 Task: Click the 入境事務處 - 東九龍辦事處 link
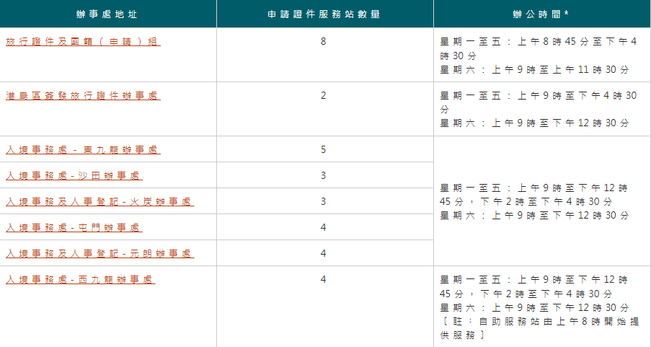83,150
